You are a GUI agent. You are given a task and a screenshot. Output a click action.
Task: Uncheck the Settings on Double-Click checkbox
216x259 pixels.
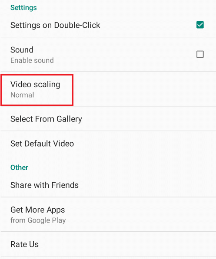click(x=200, y=25)
